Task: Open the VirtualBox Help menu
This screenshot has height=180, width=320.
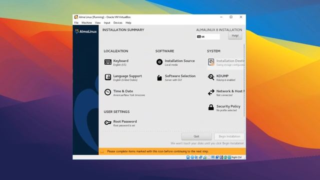Action: [x=128, y=23]
